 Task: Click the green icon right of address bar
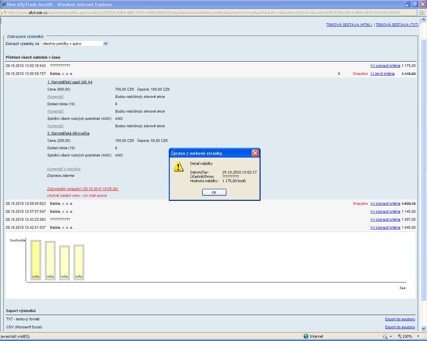[x=421, y=12]
